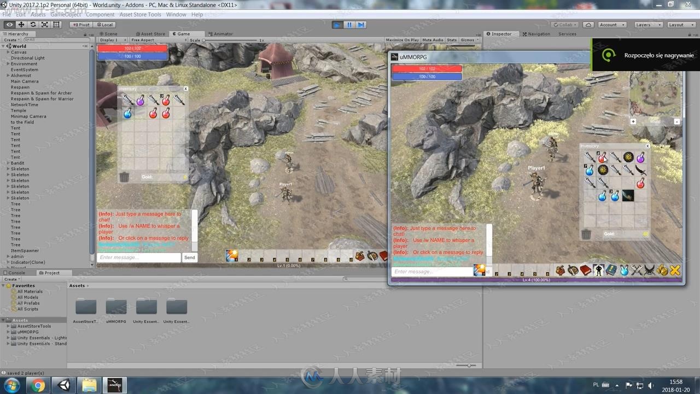Click fireball skill slot in Game view skillbar
The width and height of the screenshot is (700, 394).
click(232, 256)
